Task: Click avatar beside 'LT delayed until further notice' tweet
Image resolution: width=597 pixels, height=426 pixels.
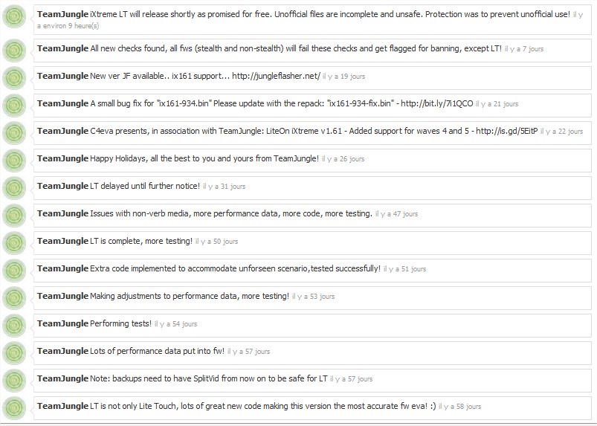Action: pos(14,187)
